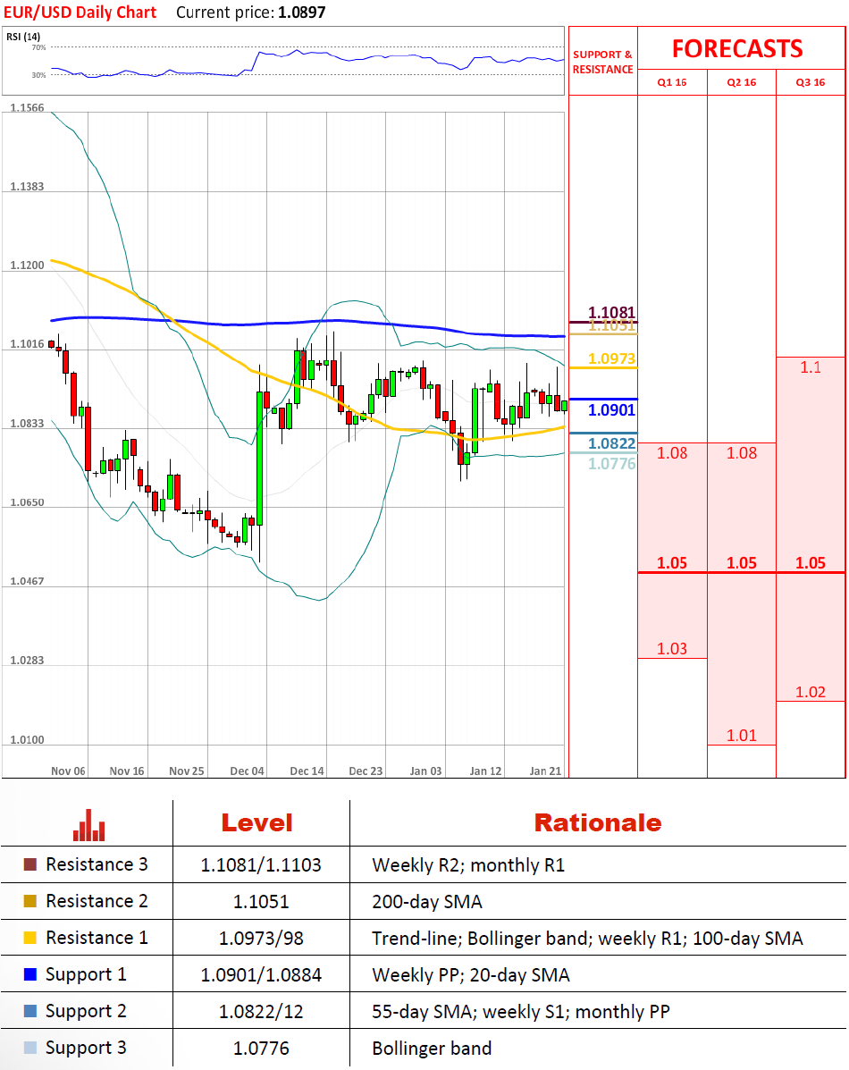Click the Q2 16 forecast value 1.08
The width and height of the screenshot is (849, 1070).
click(741, 453)
